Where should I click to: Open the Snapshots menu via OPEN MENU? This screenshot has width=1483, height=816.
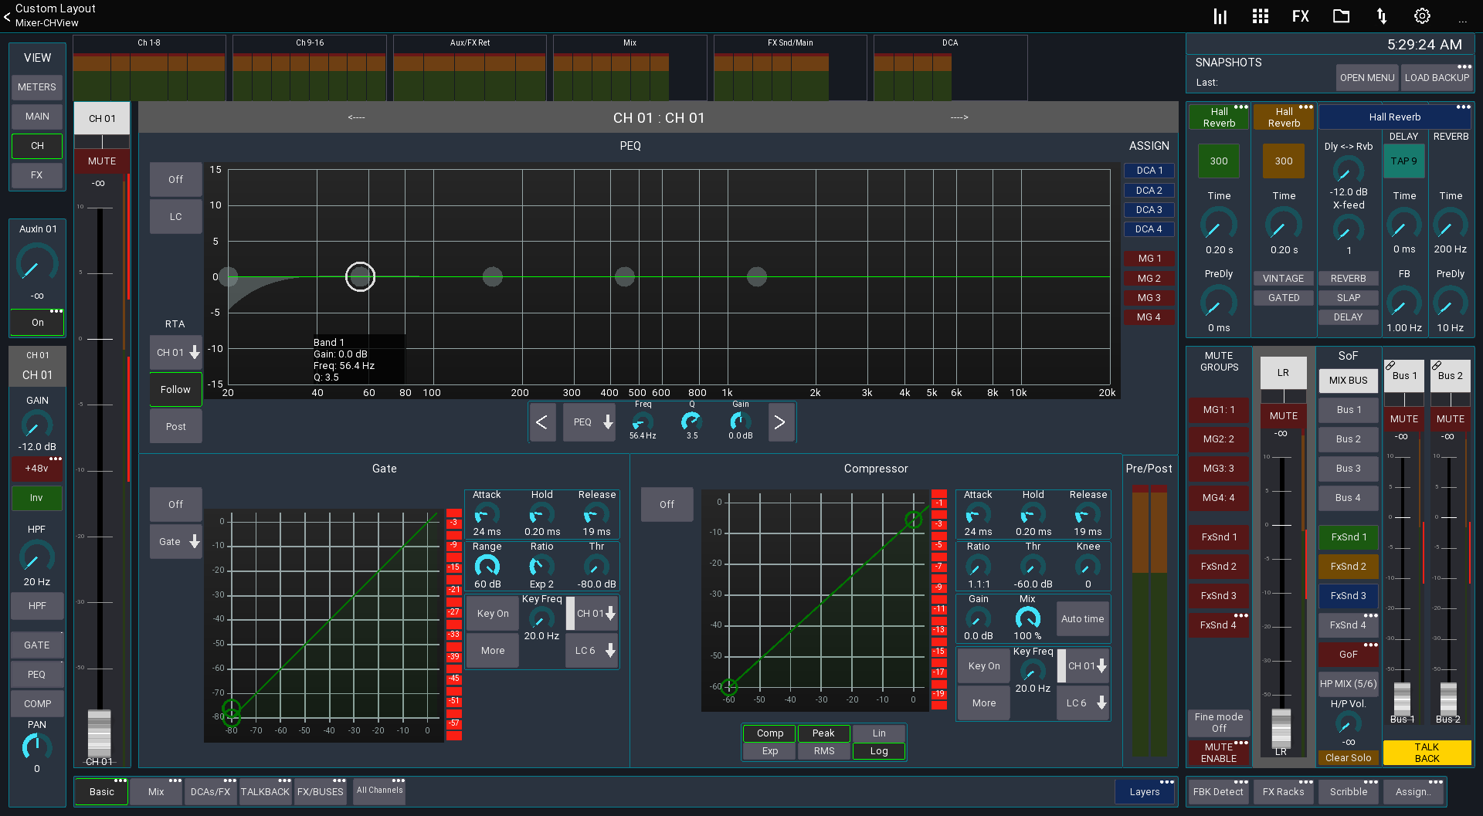click(x=1366, y=77)
